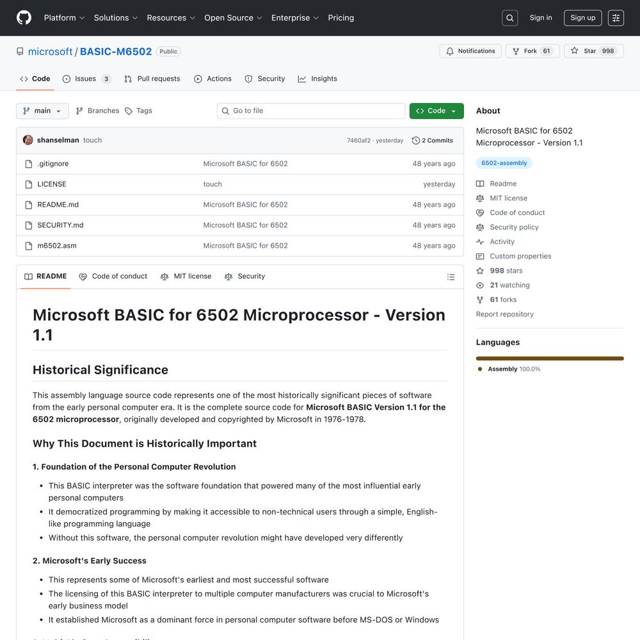Click the eye icon beside 21 watching

480,285
